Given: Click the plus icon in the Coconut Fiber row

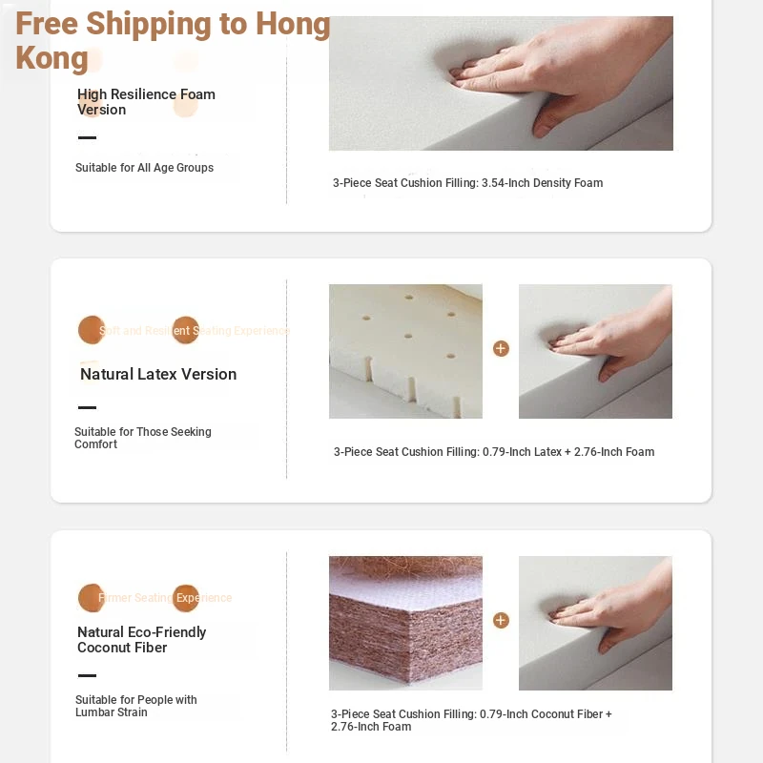Looking at the screenshot, I should pos(501,620).
